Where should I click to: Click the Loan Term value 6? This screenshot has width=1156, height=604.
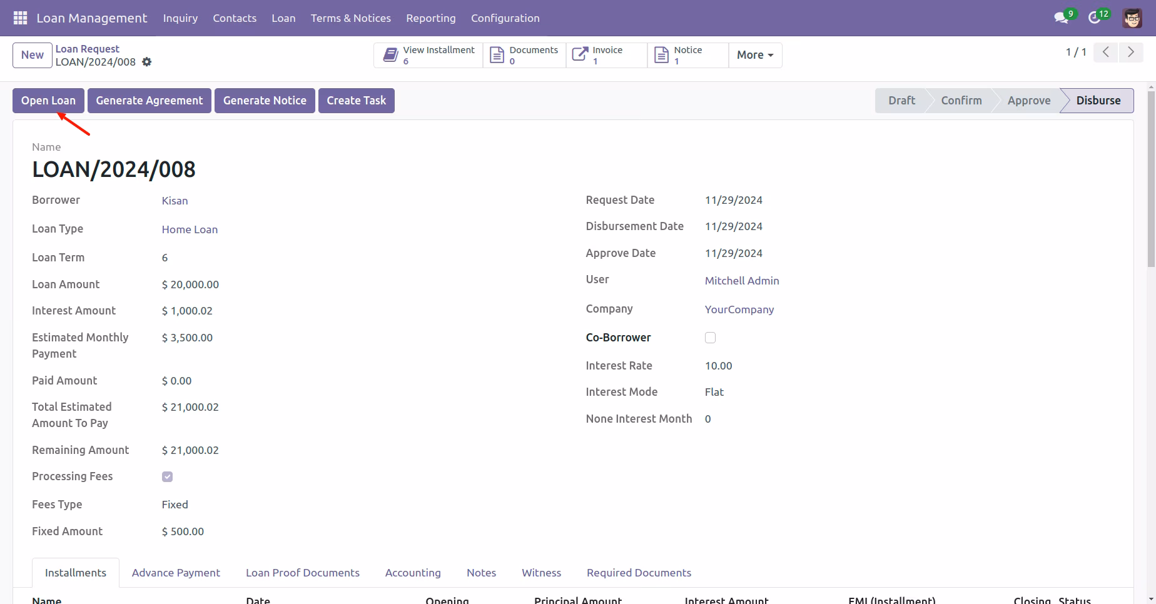165,258
